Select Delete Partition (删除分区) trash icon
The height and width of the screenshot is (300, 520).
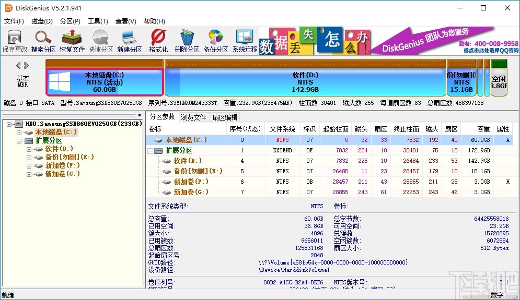pos(187,41)
